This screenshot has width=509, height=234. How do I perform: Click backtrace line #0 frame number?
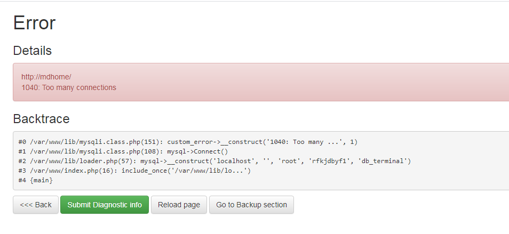coord(22,142)
